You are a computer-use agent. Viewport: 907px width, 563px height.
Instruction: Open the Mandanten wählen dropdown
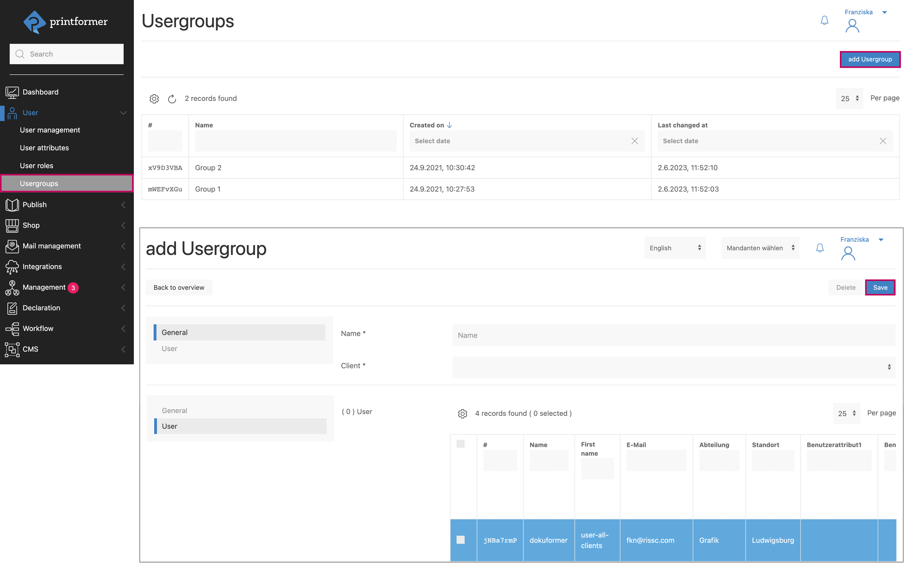pyautogui.click(x=760, y=248)
